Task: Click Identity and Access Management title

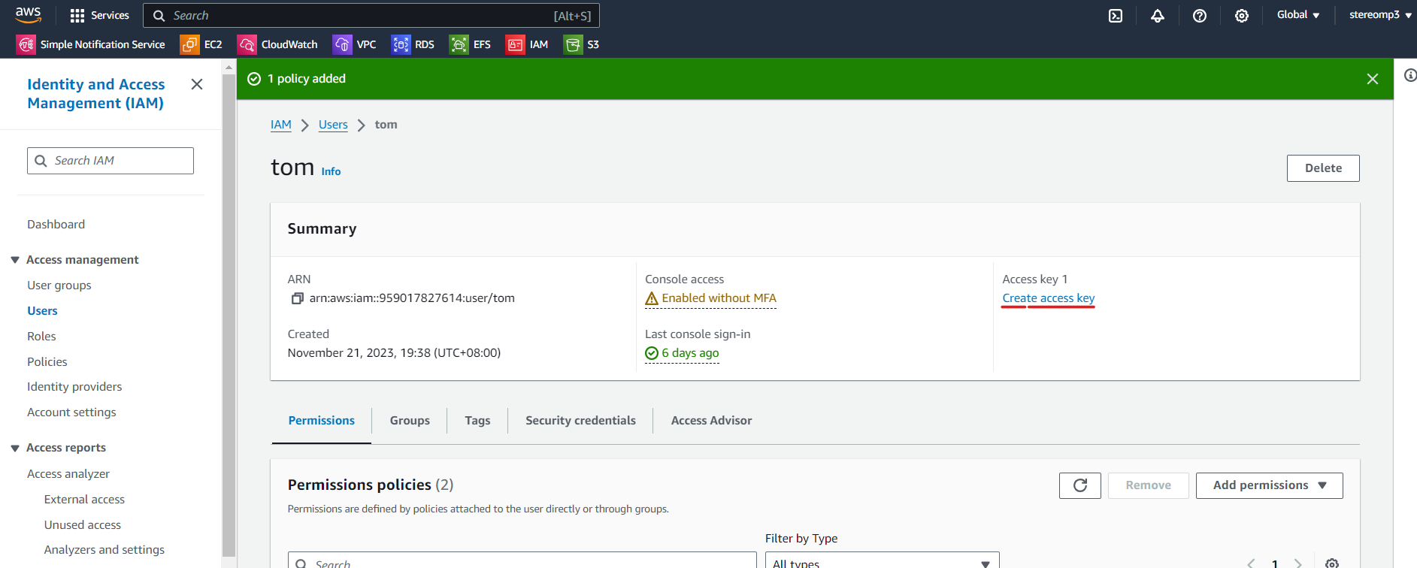Action: tap(96, 94)
